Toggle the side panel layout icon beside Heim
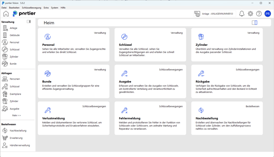This screenshot has width=274, height=157. [254, 23]
